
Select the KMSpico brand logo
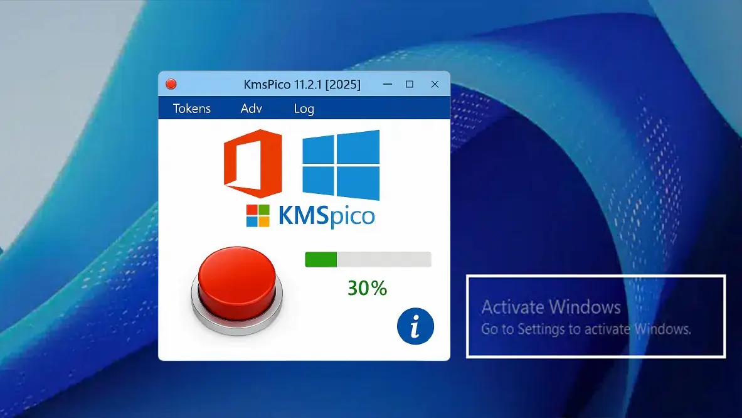click(327, 217)
